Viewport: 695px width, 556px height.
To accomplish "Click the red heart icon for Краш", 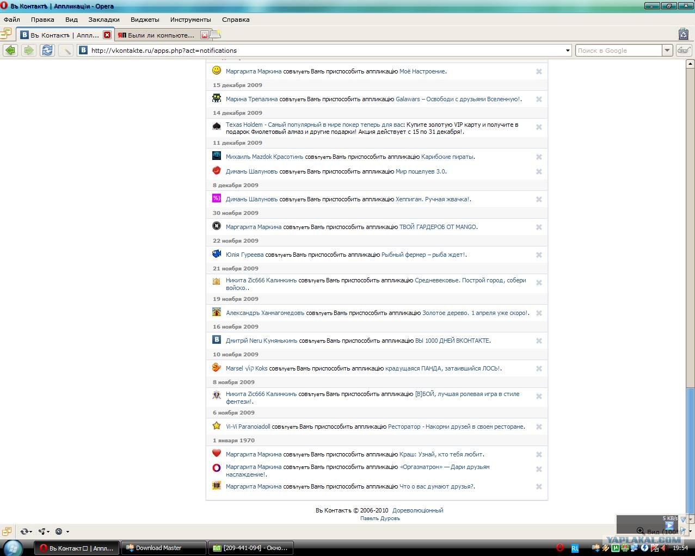I will (x=217, y=453).
